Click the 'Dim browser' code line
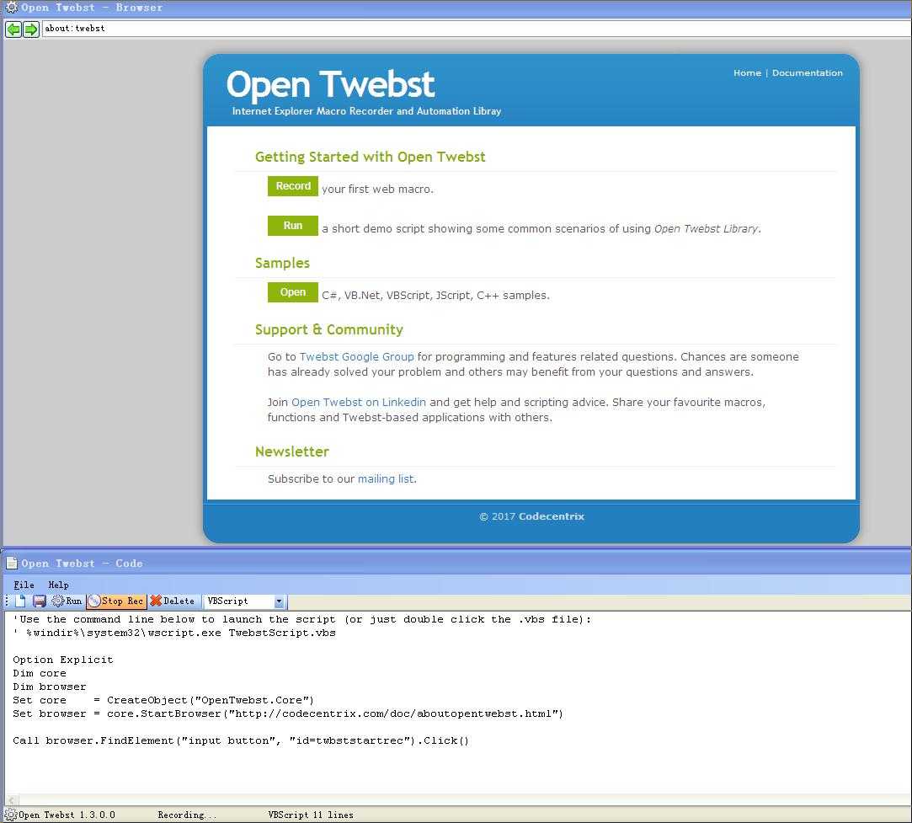 point(50,687)
